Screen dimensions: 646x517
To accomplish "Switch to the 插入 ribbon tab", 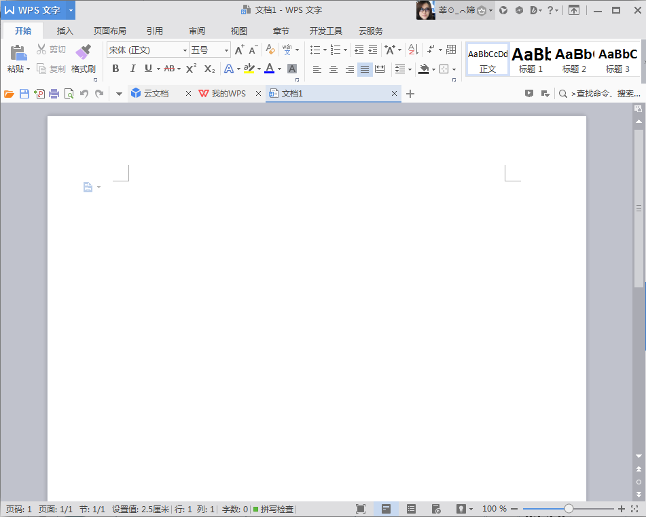I will 65,31.
